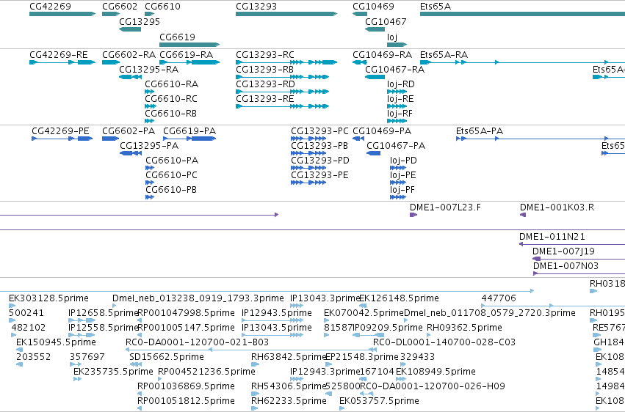Select transcript CG13293-RB

pyautogui.click(x=264, y=69)
